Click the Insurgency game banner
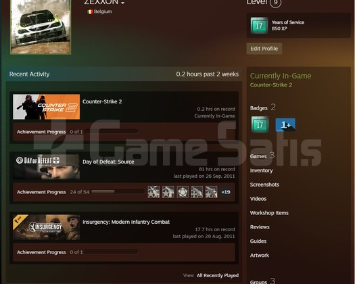The width and height of the screenshot is (355, 284). pyautogui.click(x=47, y=227)
